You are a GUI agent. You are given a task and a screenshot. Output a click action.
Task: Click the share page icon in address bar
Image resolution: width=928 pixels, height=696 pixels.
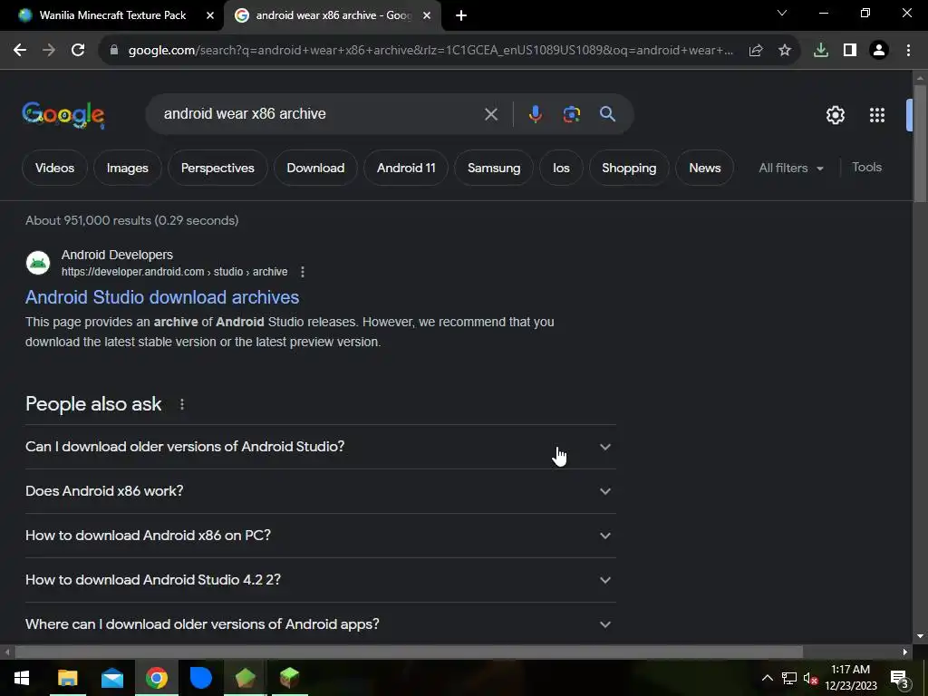click(x=756, y=51)
